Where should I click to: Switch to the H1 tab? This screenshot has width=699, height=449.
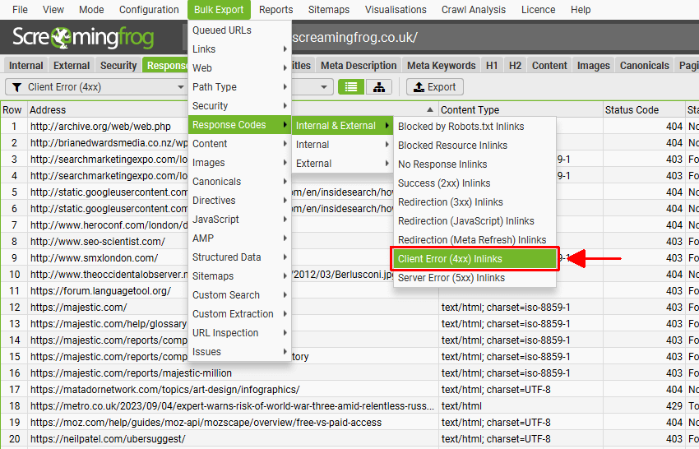[492, 66]
